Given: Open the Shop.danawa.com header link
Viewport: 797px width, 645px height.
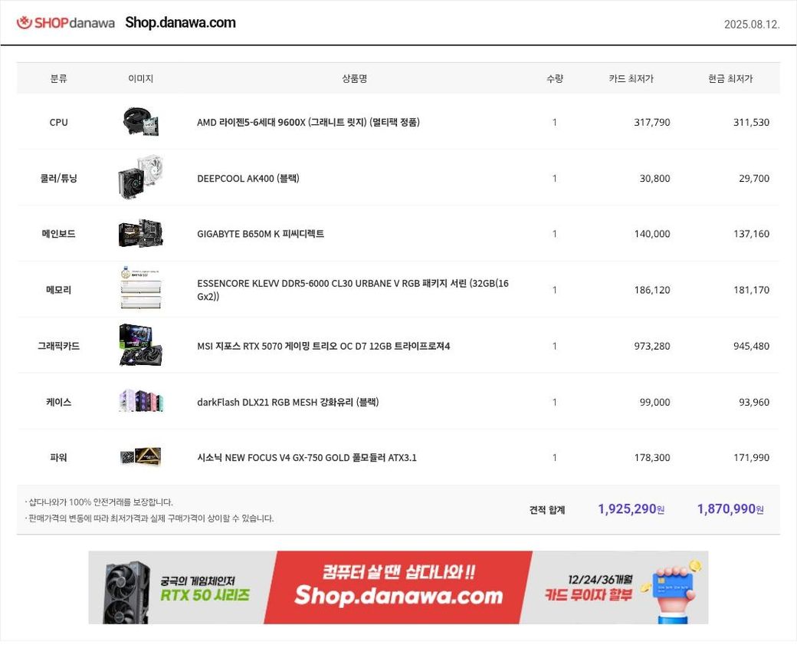Looking at the screenshot, I should click(x=180, y=23).
